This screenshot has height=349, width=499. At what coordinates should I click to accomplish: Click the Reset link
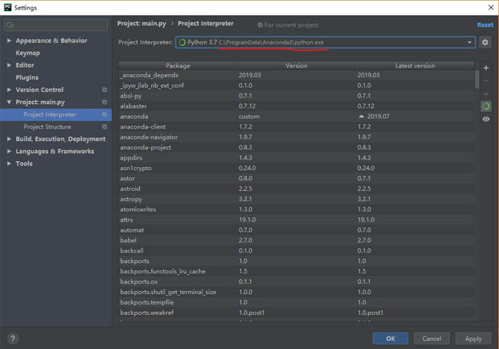[x=485, y=25]
